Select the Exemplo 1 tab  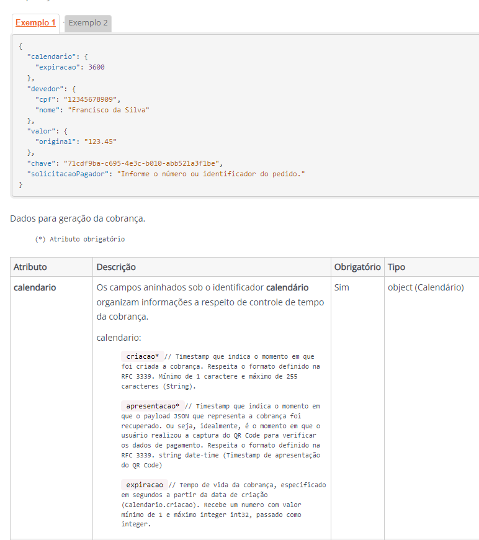tap(35, 23)
